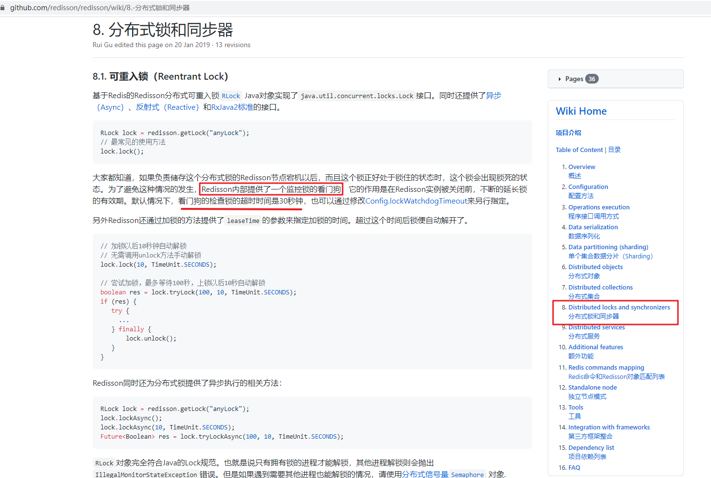Open the 程序接口调用方式 link

tap(593, 216)
